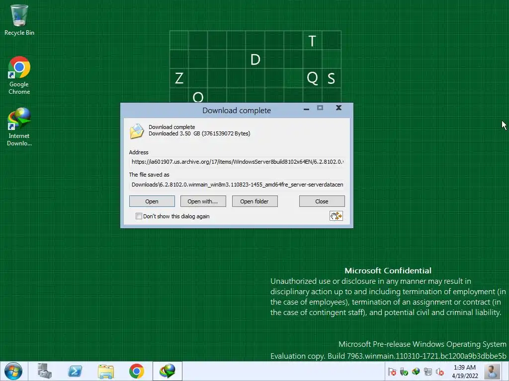Screen dimensions: 509x381
Task: Open File Explorer from the taskbar
Action: click(106, 371)
